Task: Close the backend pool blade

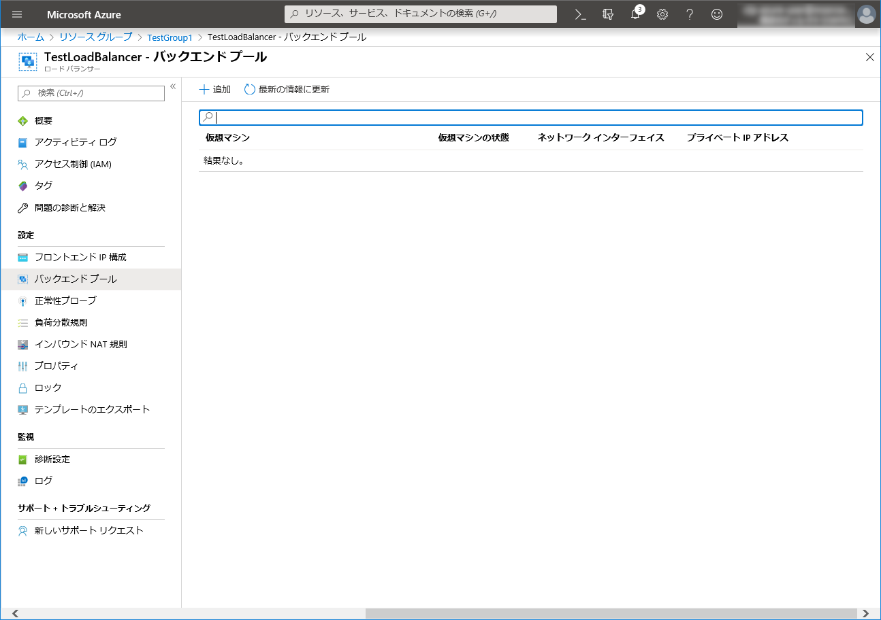Action: (869, 57)
